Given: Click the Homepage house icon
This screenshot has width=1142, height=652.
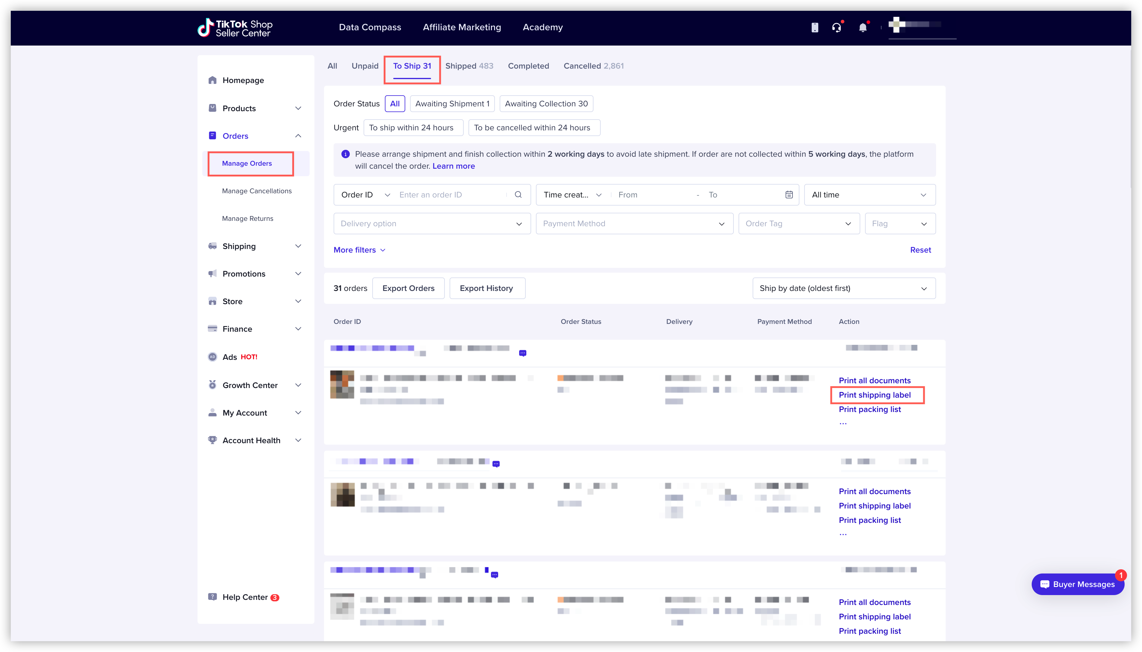Looking at the screenshot, I should 212,80.
